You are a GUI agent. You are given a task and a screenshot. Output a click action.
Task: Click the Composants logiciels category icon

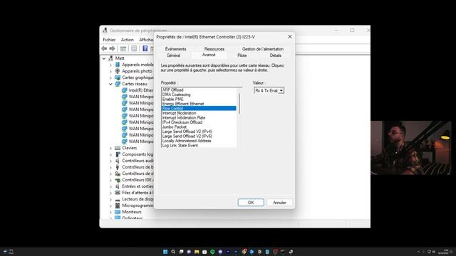point(118,154)
